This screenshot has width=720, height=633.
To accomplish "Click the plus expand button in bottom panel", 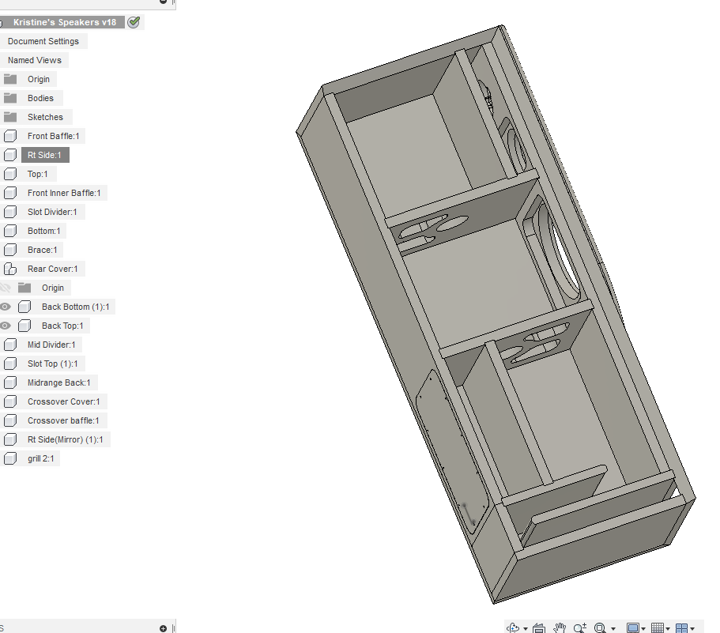I will 163,628.
